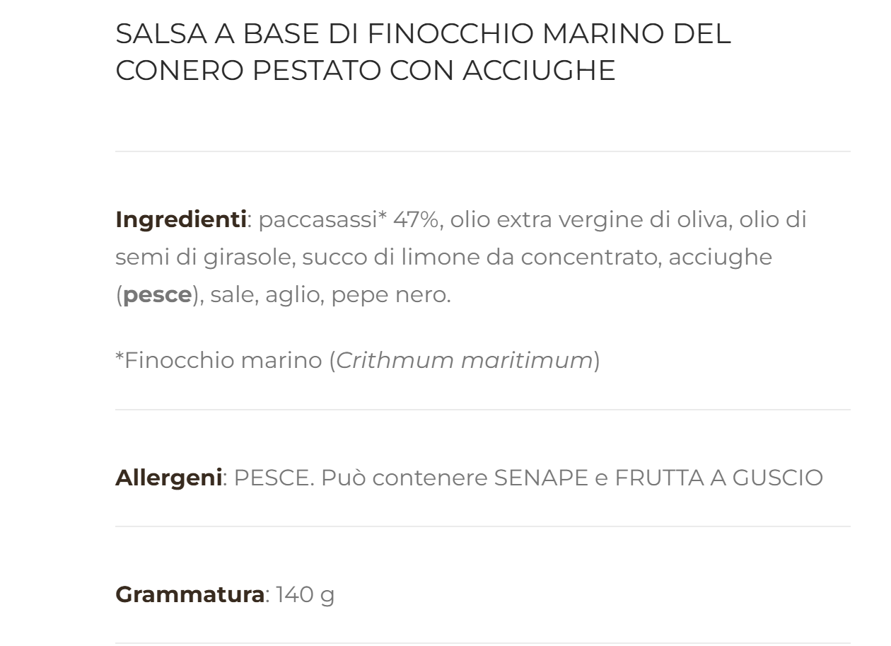Click uppercase PESCE in the allergens row

click(x=273, y=478)
